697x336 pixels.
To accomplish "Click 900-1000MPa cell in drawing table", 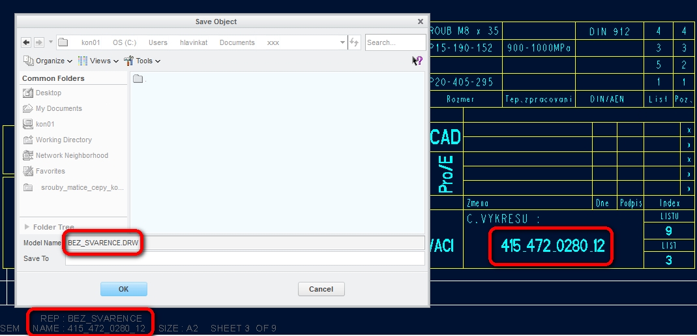I will point(539,48).
